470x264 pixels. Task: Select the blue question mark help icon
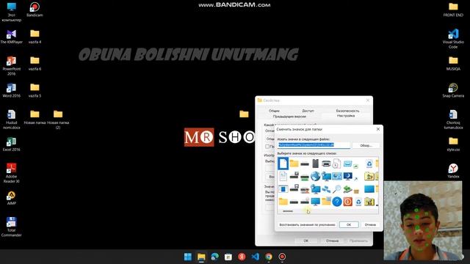click(x=337, y=202)
